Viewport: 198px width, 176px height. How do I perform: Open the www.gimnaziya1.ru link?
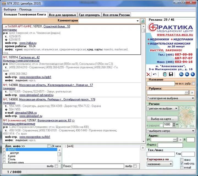coord(31,116)
